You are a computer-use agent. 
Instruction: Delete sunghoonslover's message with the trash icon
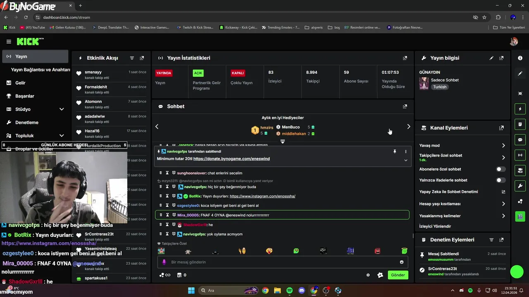click(x=161, y=173)
